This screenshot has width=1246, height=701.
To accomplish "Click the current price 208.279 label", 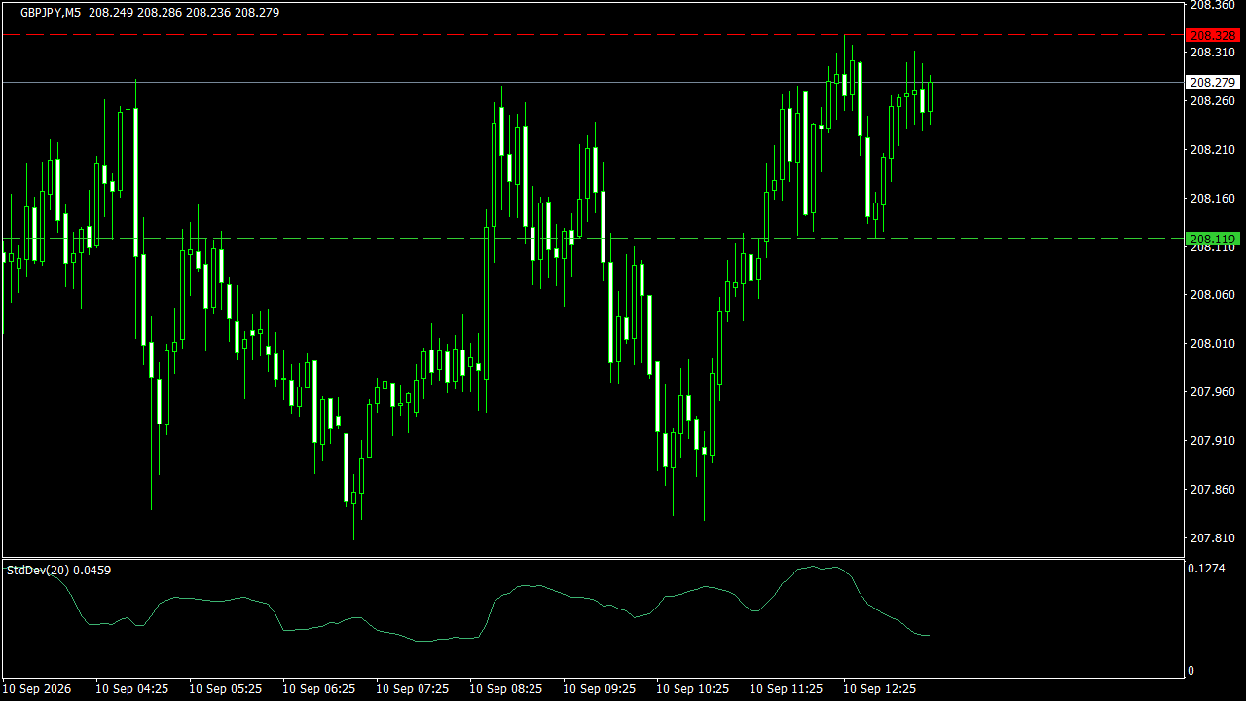I will 1212,83.
